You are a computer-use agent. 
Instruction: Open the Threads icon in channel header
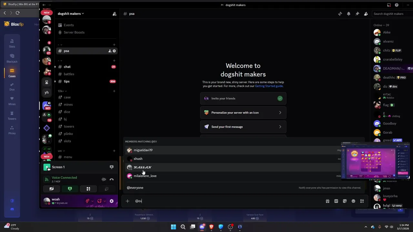pos(340,14)
